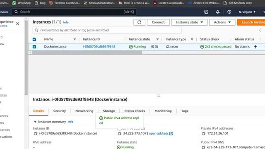This screenshot has width=265, height=149.
Task: Uncheck the Dockerinstance row checkbox
Action: click(34, 47)
